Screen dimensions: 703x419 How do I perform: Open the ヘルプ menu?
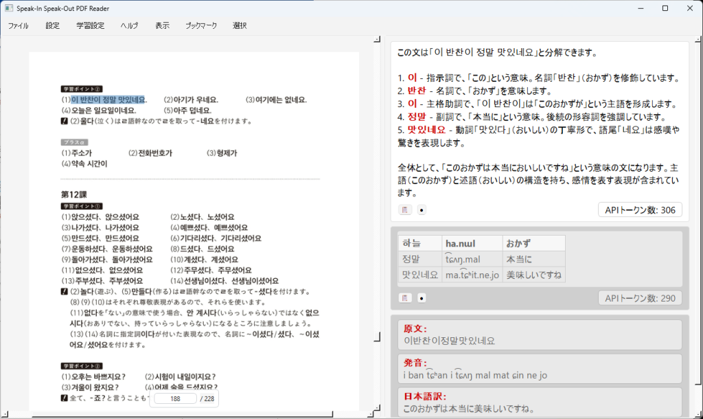(129, 25)
